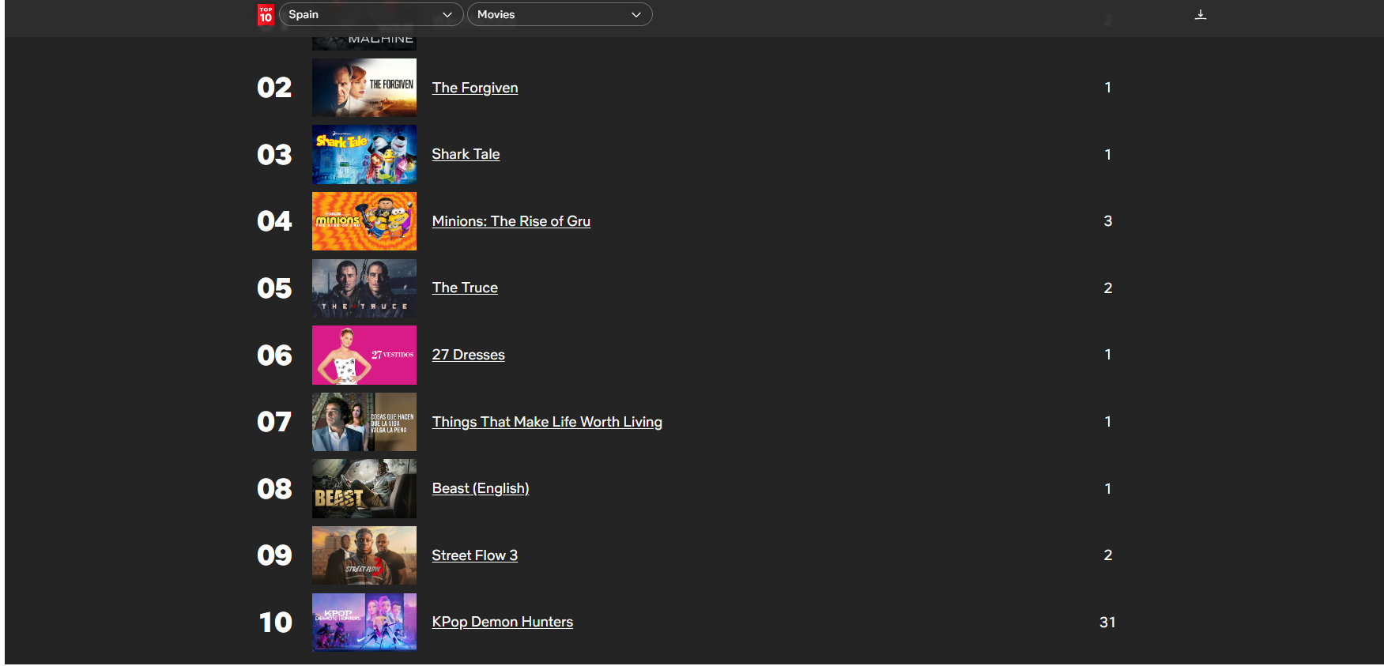Click the pink 27 Vestidos poster thumbnail

(x=364, y=355)
